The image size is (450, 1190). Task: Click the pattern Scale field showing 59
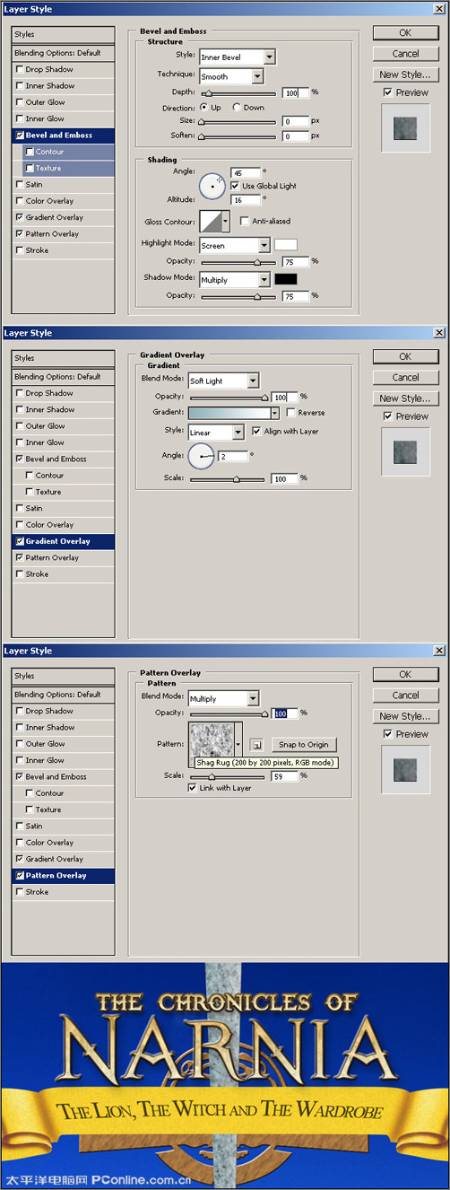(x=285, y=776)
